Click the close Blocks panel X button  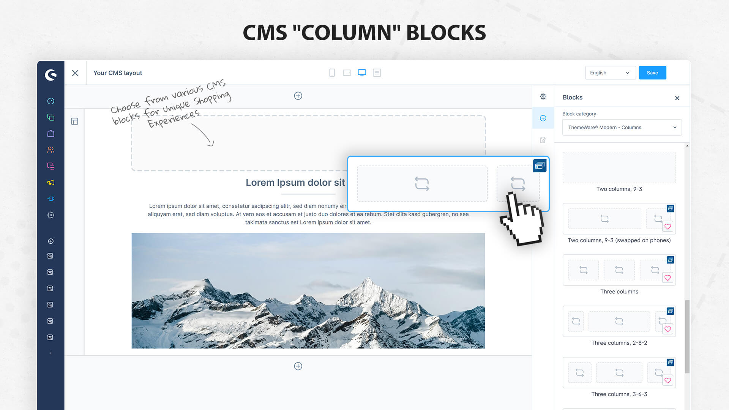677,98
